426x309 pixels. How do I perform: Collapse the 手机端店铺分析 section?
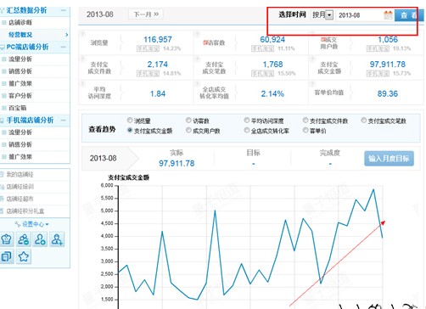[63, 121]
